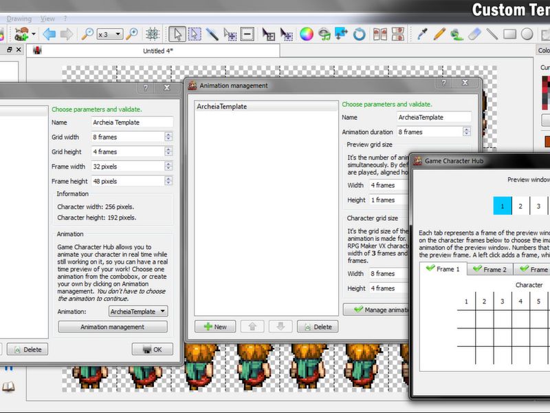Image resolution: width=550 pixels, height=413 pixels.
Task: Click the deselect minus box icon
Action: (247, 34)
